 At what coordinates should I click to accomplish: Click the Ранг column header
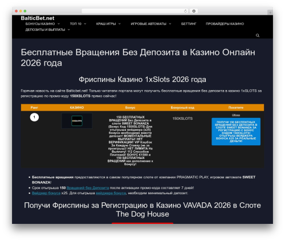34,108
